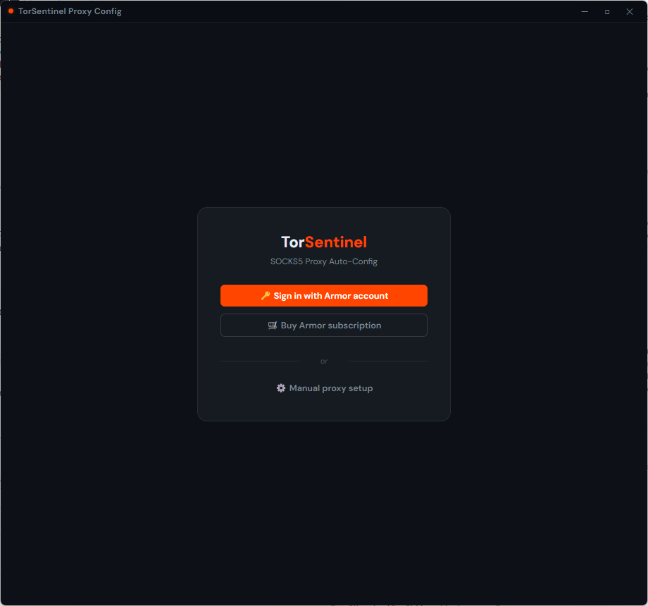Click the left divider line beside "or"
Screen dimensions: 648x606
(x=259, y=361)
